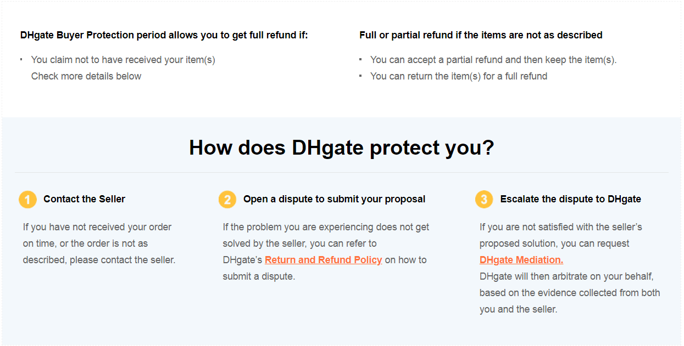The height and width of the screenshot is (346, 684).
Task: Select "Escalate the dispute to DHgate" title
Action: (x=570, y=199)
